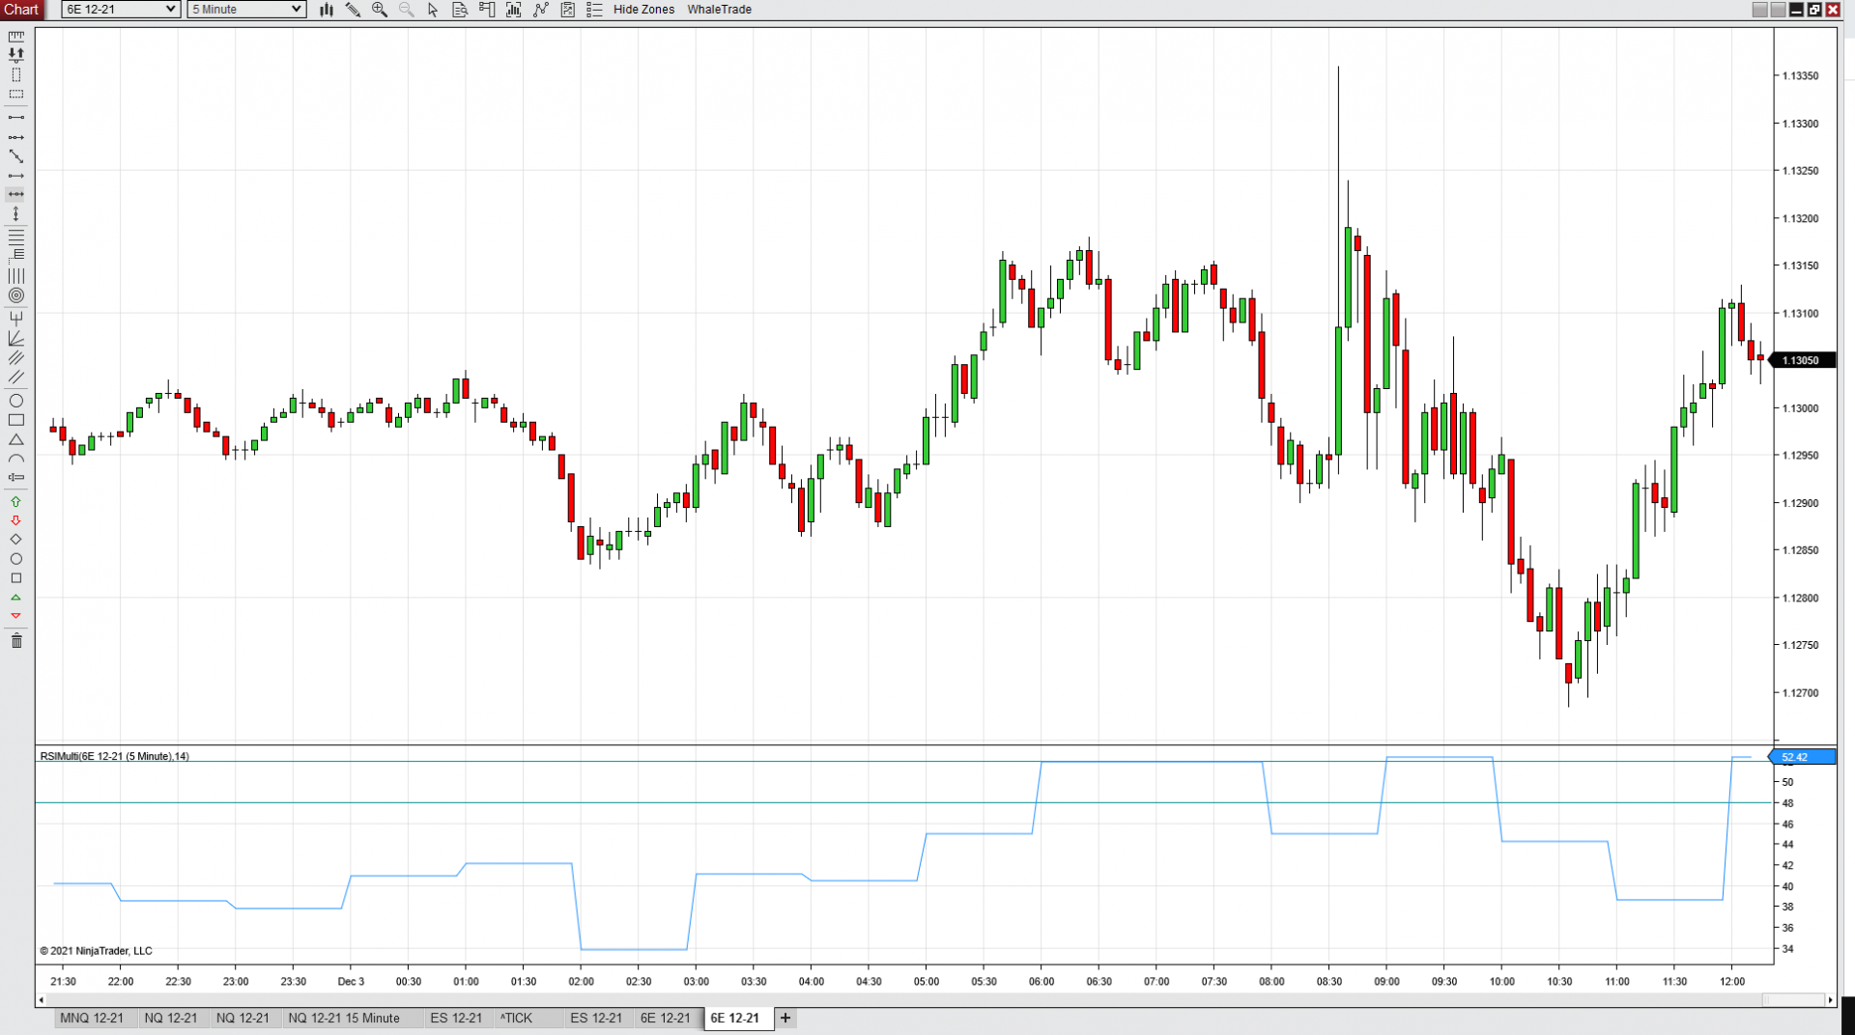This screenshot has height=1035, width=1855.
Task: Click the scrollbar right arrow
Action: point(1831,1000)
